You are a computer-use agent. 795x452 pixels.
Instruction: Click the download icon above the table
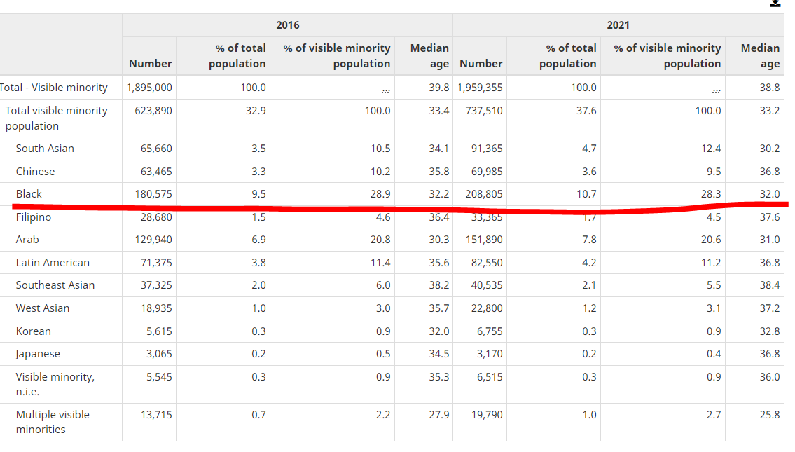[x=775, y=4]
